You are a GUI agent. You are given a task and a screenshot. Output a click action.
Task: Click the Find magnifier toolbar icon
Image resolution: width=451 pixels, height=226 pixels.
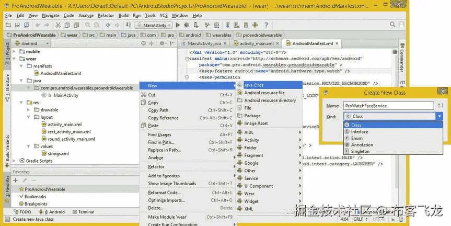point(87,25)
